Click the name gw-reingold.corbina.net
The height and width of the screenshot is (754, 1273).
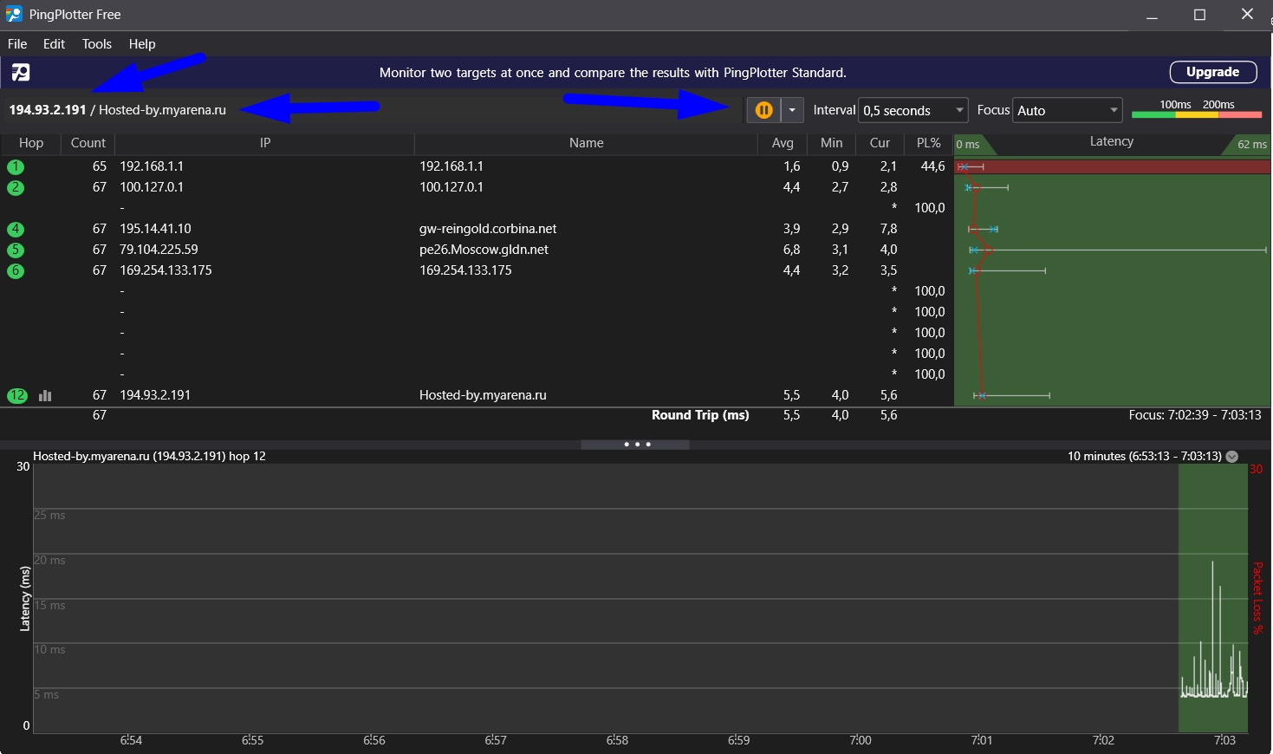click(488, 229)
